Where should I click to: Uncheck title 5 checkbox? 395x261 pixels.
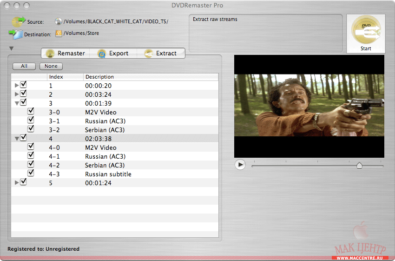click(x=23, y=181)
